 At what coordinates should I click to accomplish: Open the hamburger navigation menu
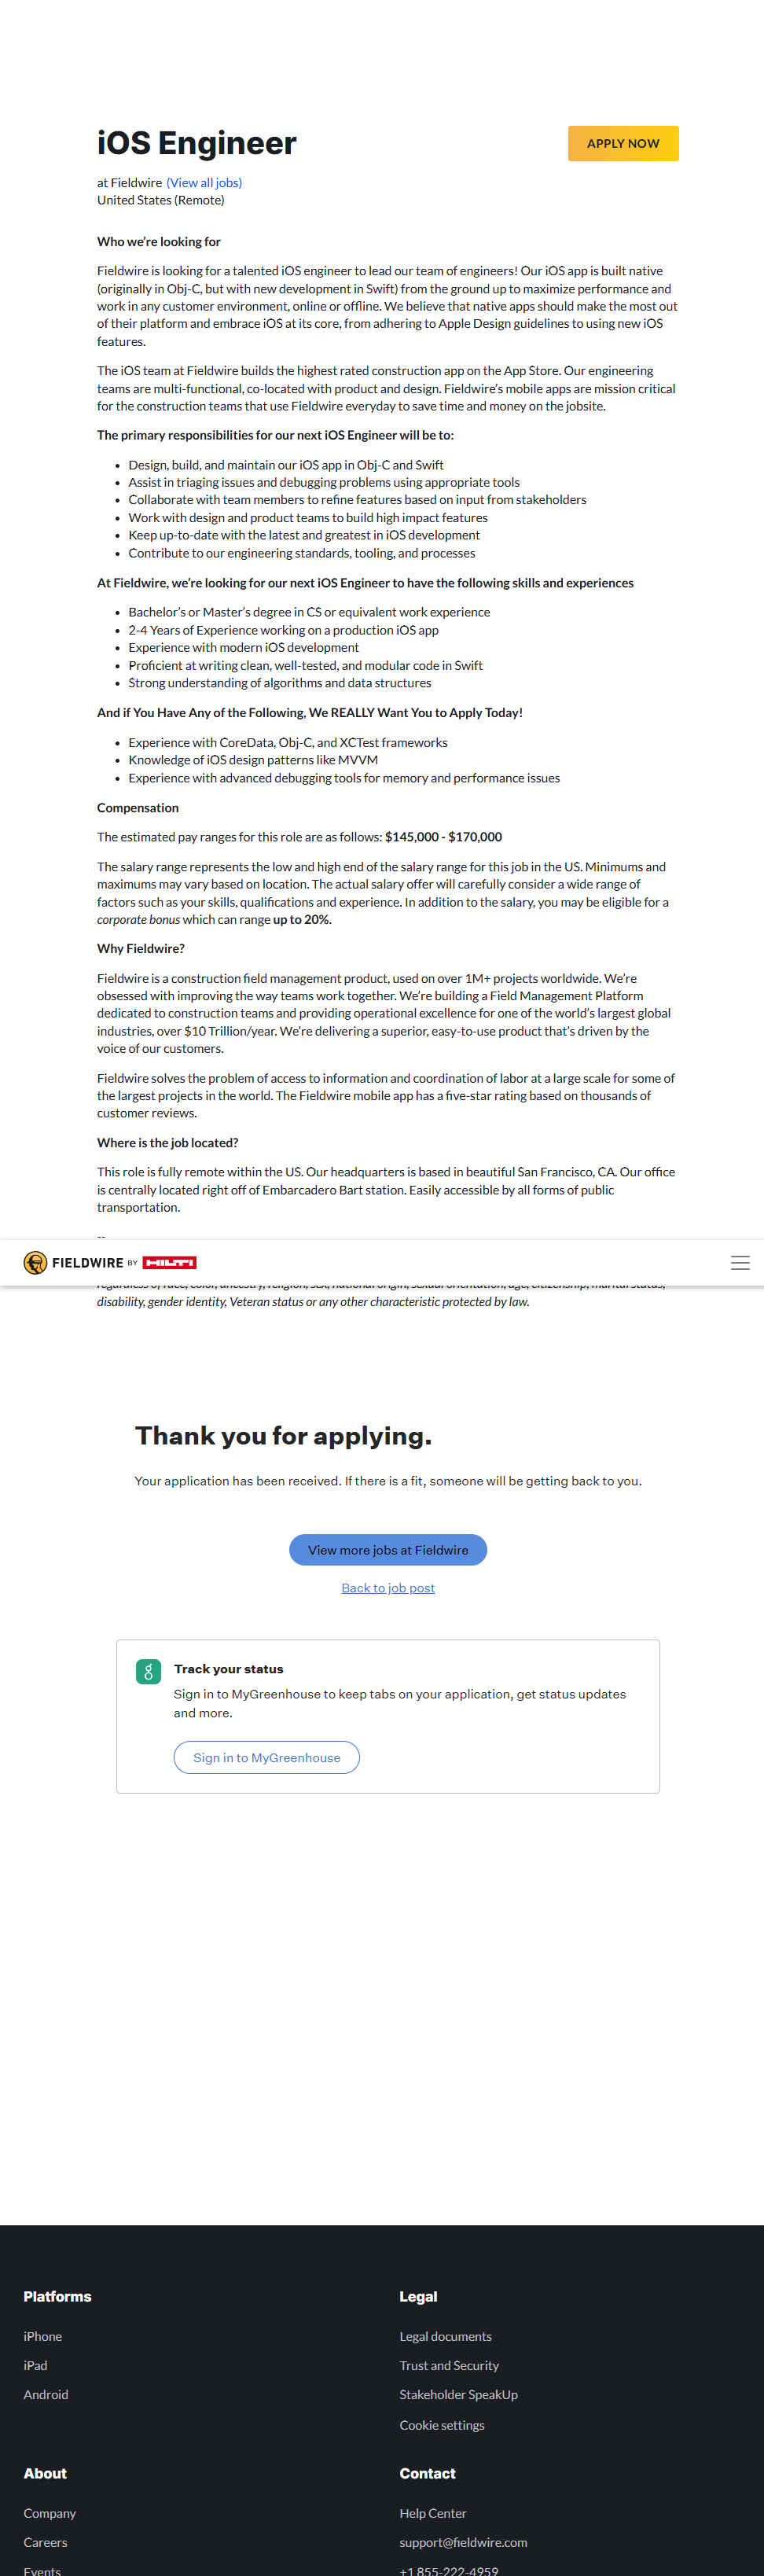pos(740,1263)
